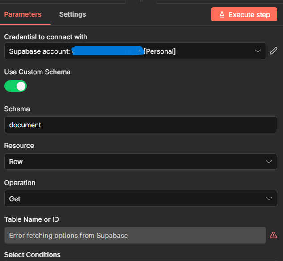Viewport: 283px width, 261px height.
Task: Expand the Resource dropdown showing Row
Action: [140, 162]
